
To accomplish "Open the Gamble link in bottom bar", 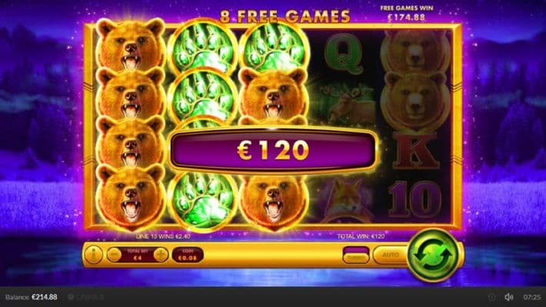I will pyautogui.click(x=85, y=297).
